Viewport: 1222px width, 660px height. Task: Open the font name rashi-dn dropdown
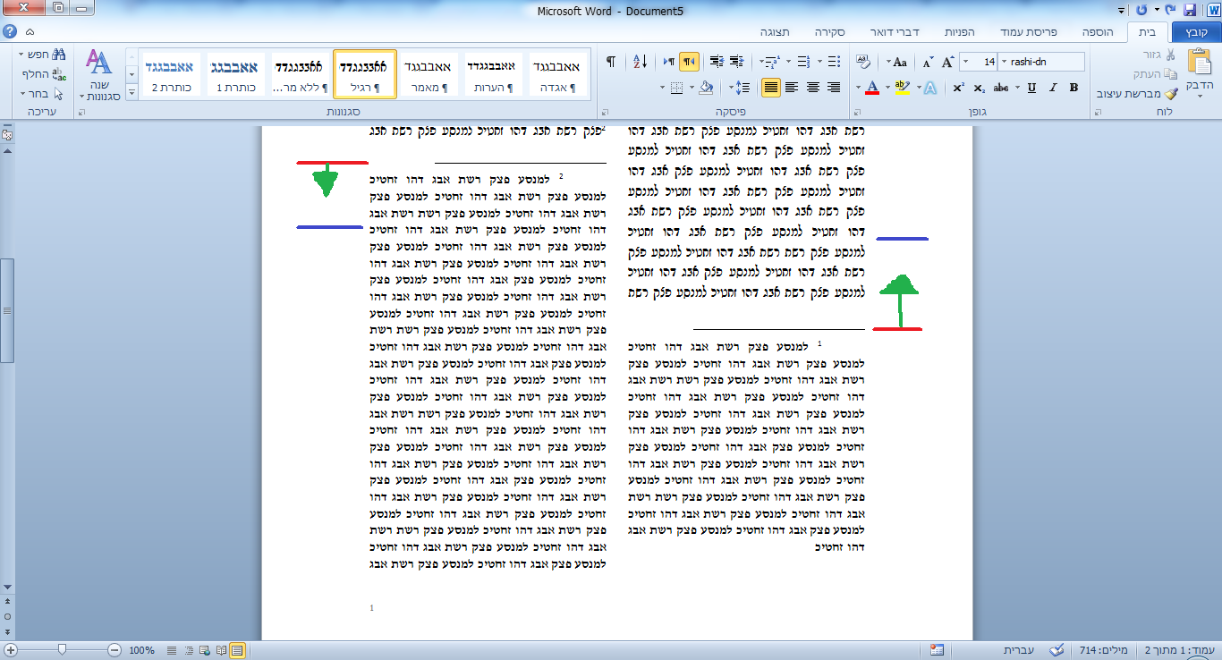pos(1002,62)
